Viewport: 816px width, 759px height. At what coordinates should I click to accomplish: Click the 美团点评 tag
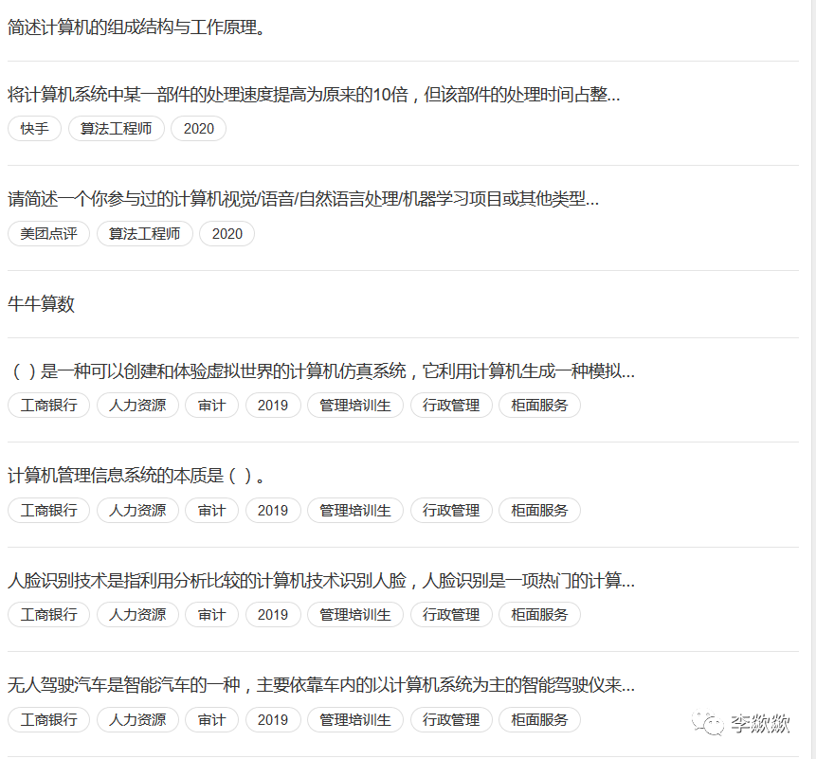click(x=48, y=234)
